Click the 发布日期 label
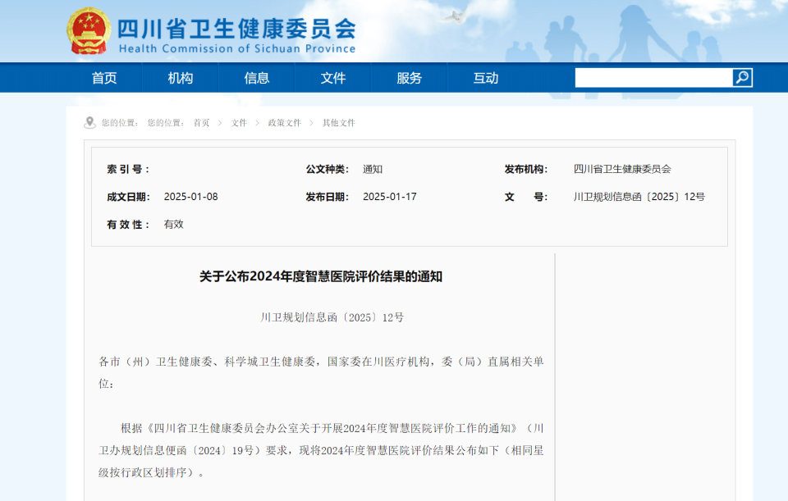The height and width of the screenshot is (501, 788). [x=328, y=197]
